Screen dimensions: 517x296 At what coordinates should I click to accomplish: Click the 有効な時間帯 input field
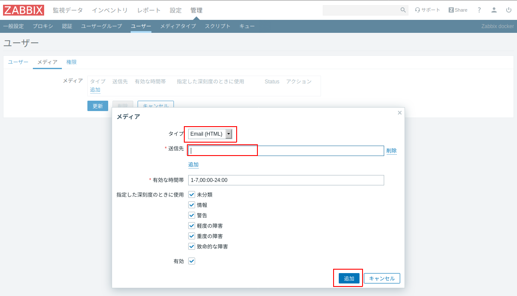286,180
